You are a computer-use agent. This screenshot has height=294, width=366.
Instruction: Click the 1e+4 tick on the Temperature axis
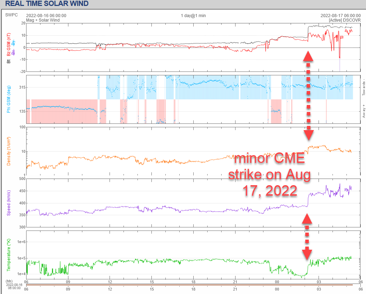[x=21, y=274]
